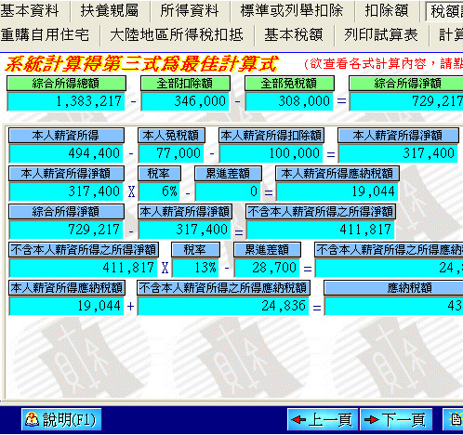Select the 所得資料 tab
The image size is (463, 435).
pos(190,11)
